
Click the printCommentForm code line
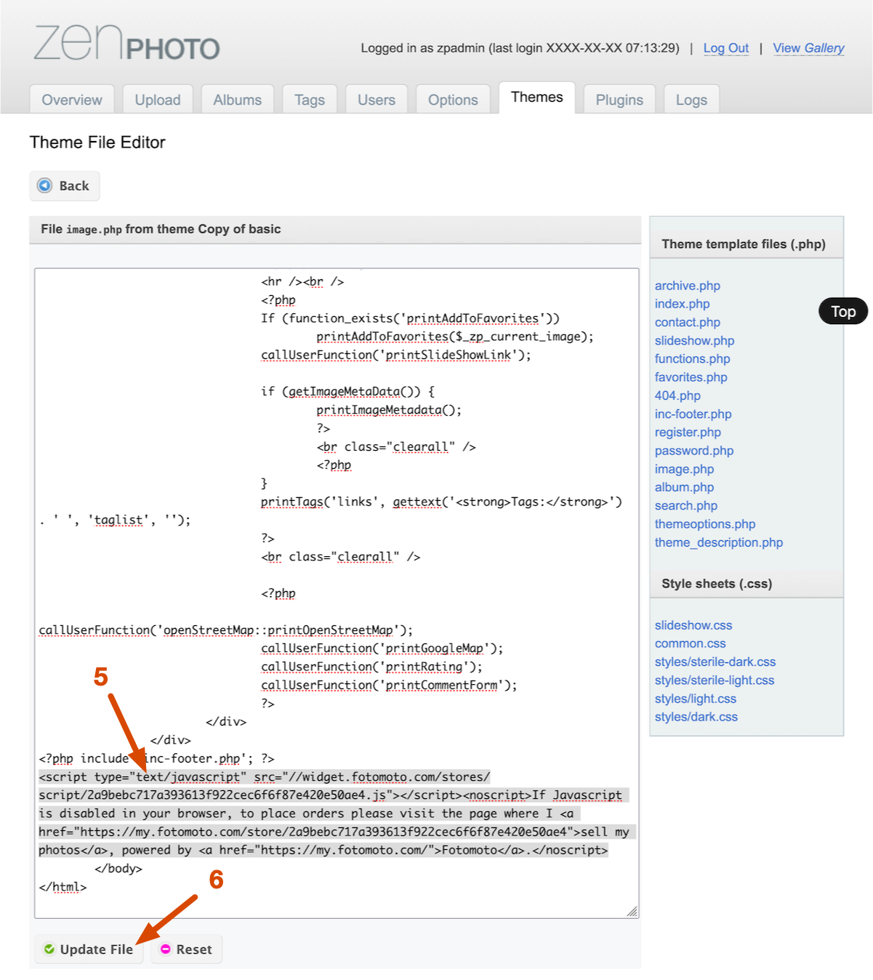(389, 685)
